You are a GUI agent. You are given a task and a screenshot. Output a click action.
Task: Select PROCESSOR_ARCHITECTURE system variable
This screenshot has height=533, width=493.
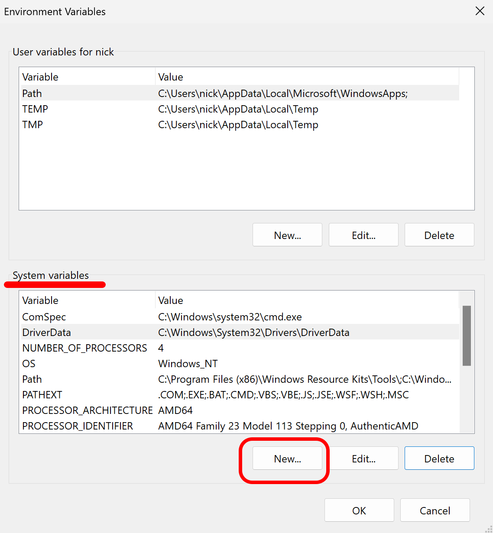tap(240, 410)
